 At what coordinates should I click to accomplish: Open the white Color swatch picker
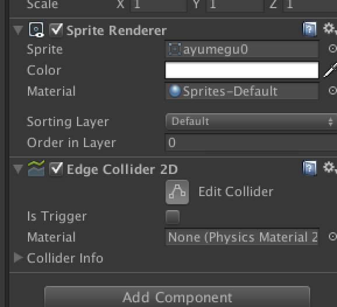(x=242, y=70)
